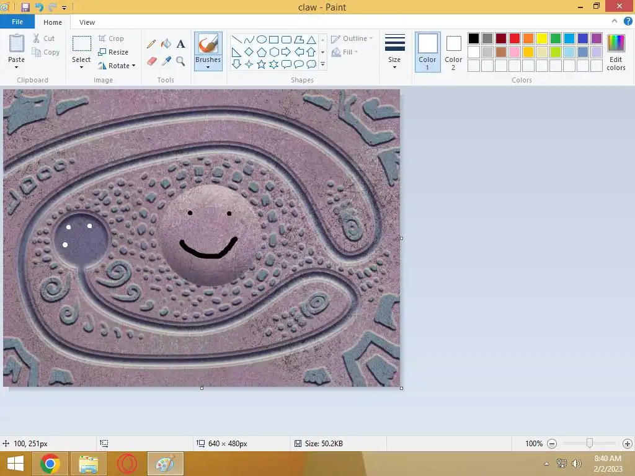Select the Pencil tool
Image resolution: width=635 pixels, height=476 pixels.
tap(151, 44)
